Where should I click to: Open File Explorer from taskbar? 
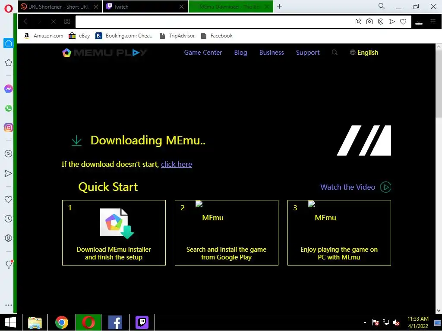(x=35, y=322)
